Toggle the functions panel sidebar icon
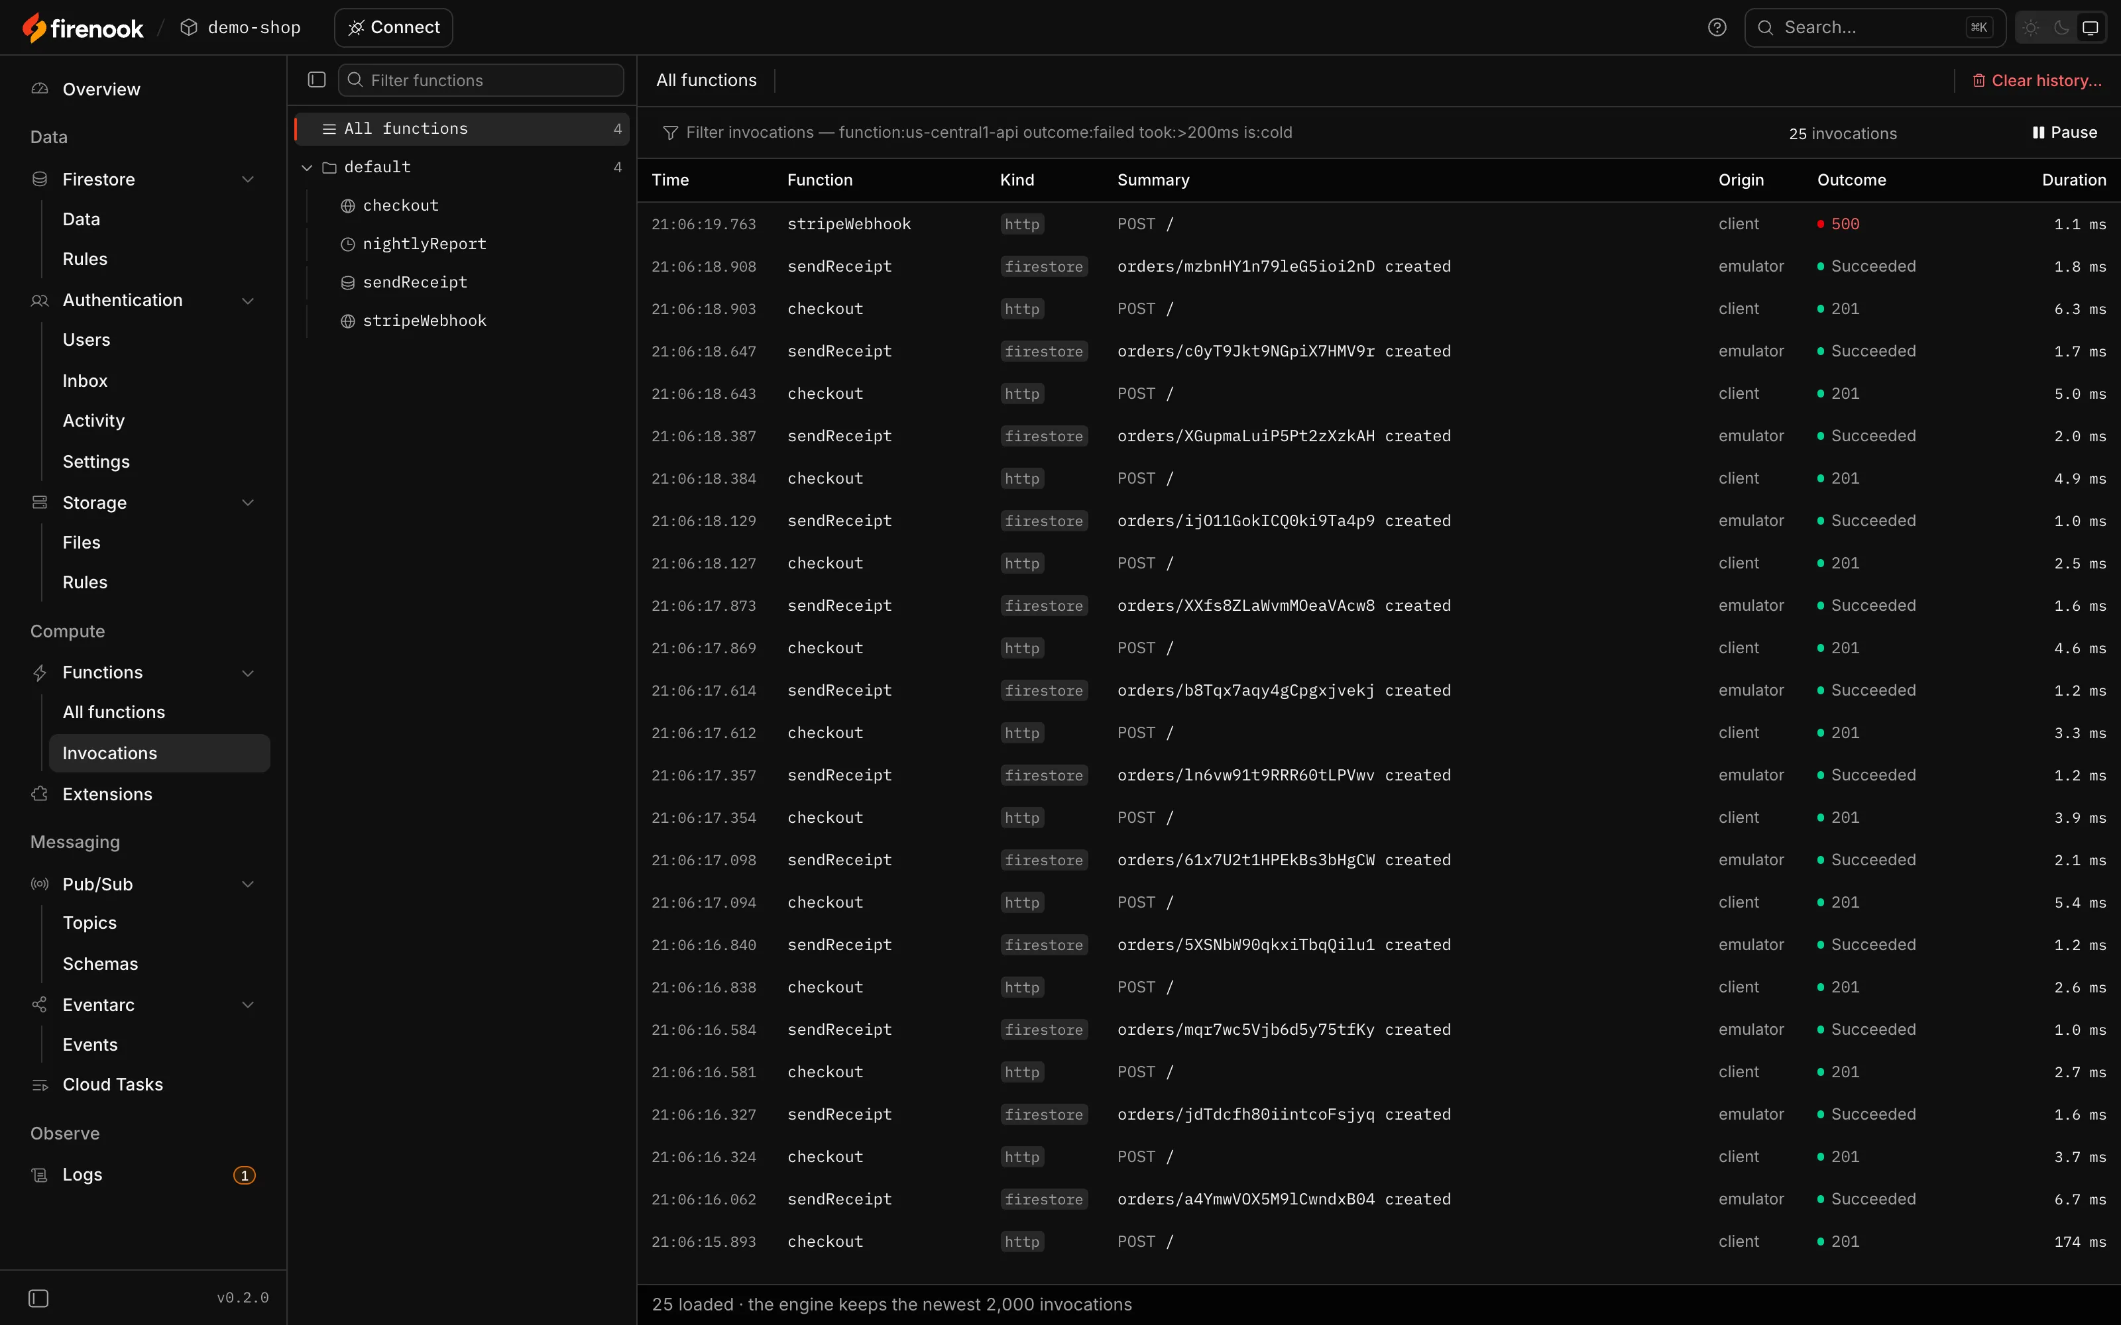Screen dimensions: 2121x1325 point(316,79)
